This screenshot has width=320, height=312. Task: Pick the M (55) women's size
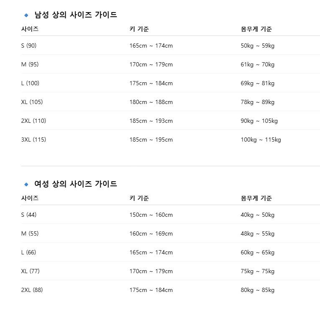30,233
